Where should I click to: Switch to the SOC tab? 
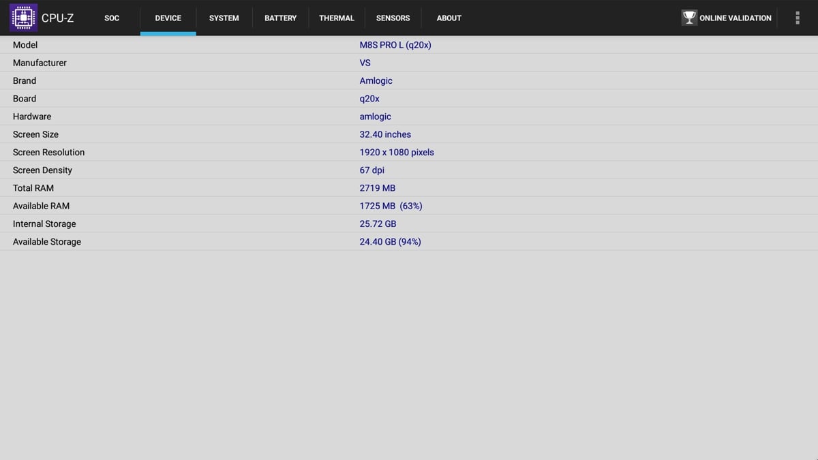pos(111,18)
